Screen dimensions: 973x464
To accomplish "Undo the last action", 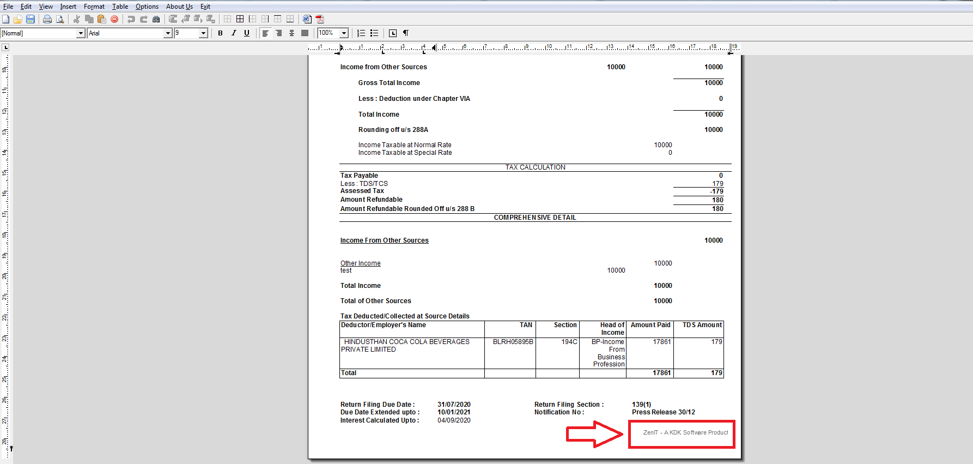I will (x=131, y=19).
